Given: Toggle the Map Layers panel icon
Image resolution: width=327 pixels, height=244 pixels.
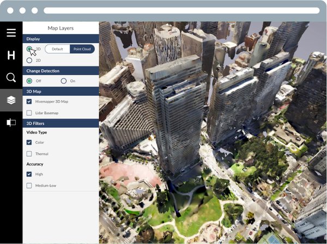Looking at the screenshot, I should tap(11, 100).
